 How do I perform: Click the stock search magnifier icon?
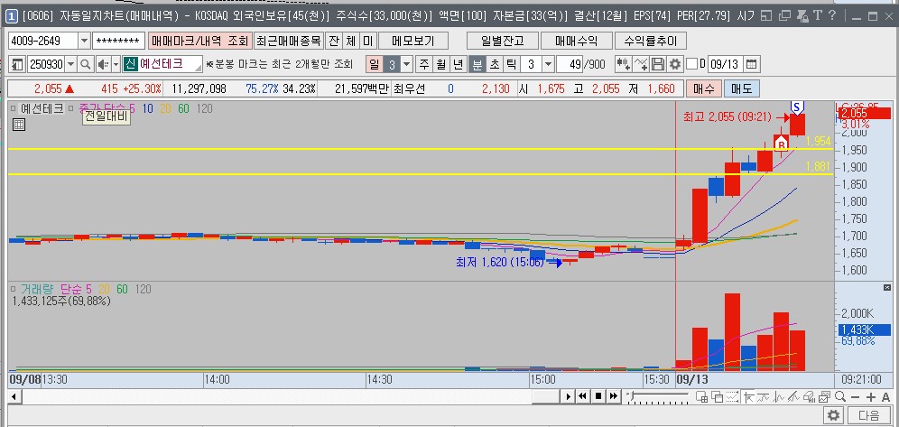click(x=86, y=64)
